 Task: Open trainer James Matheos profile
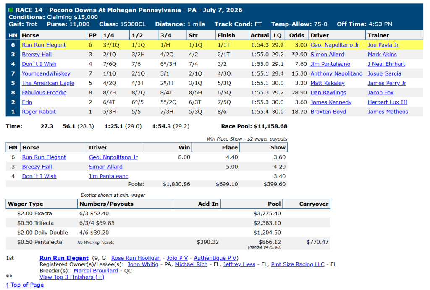point(388,112)
